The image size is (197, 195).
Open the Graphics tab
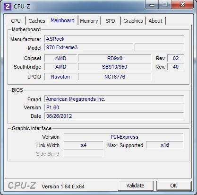(x=133, y=21)
